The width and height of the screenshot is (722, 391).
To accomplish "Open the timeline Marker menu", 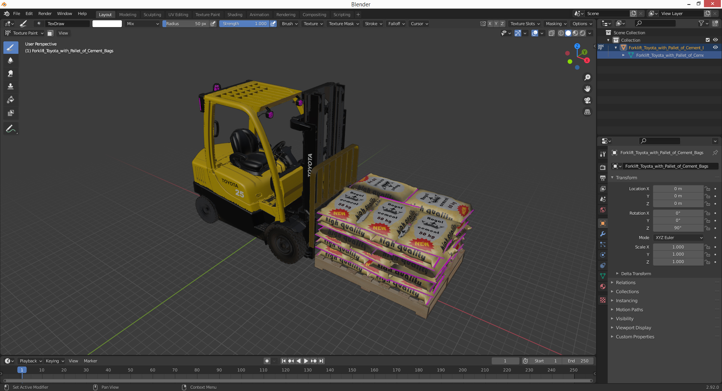I will tap(90, 361).
